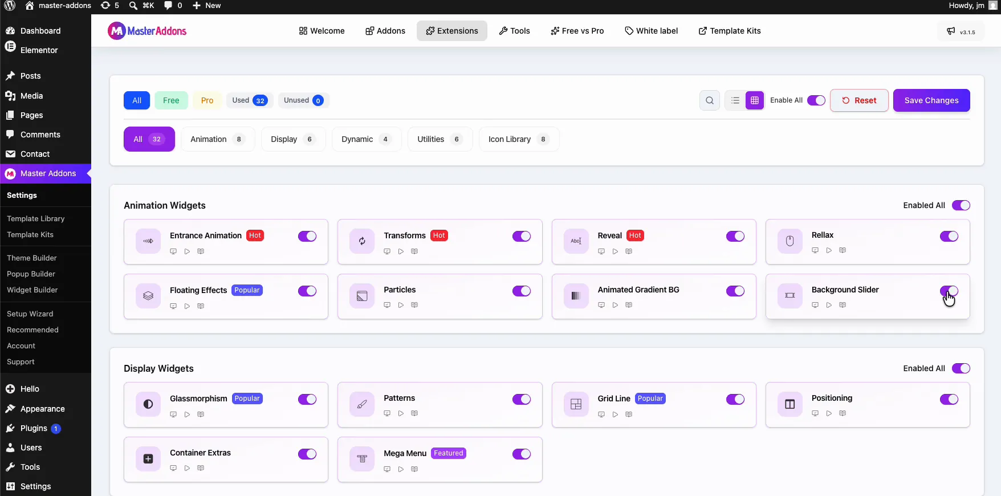Open documentation book icon for Particles
This screenshot has height=496, width=1001.
tap(414, 305)
